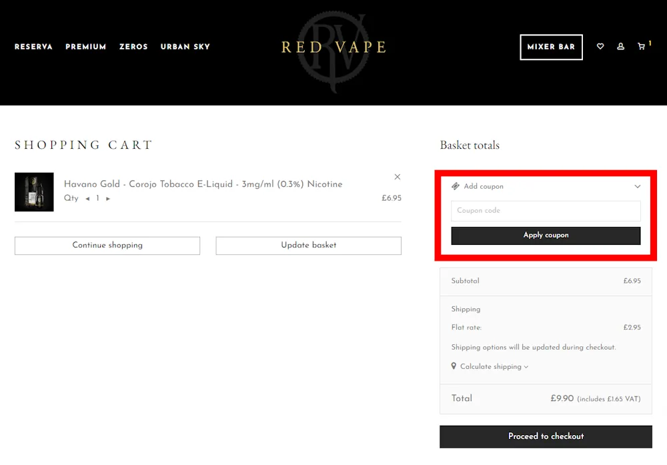The image size is (667, 465).
Task: Click the Shipping options updated during checkout text
Action: pos(534,347)
